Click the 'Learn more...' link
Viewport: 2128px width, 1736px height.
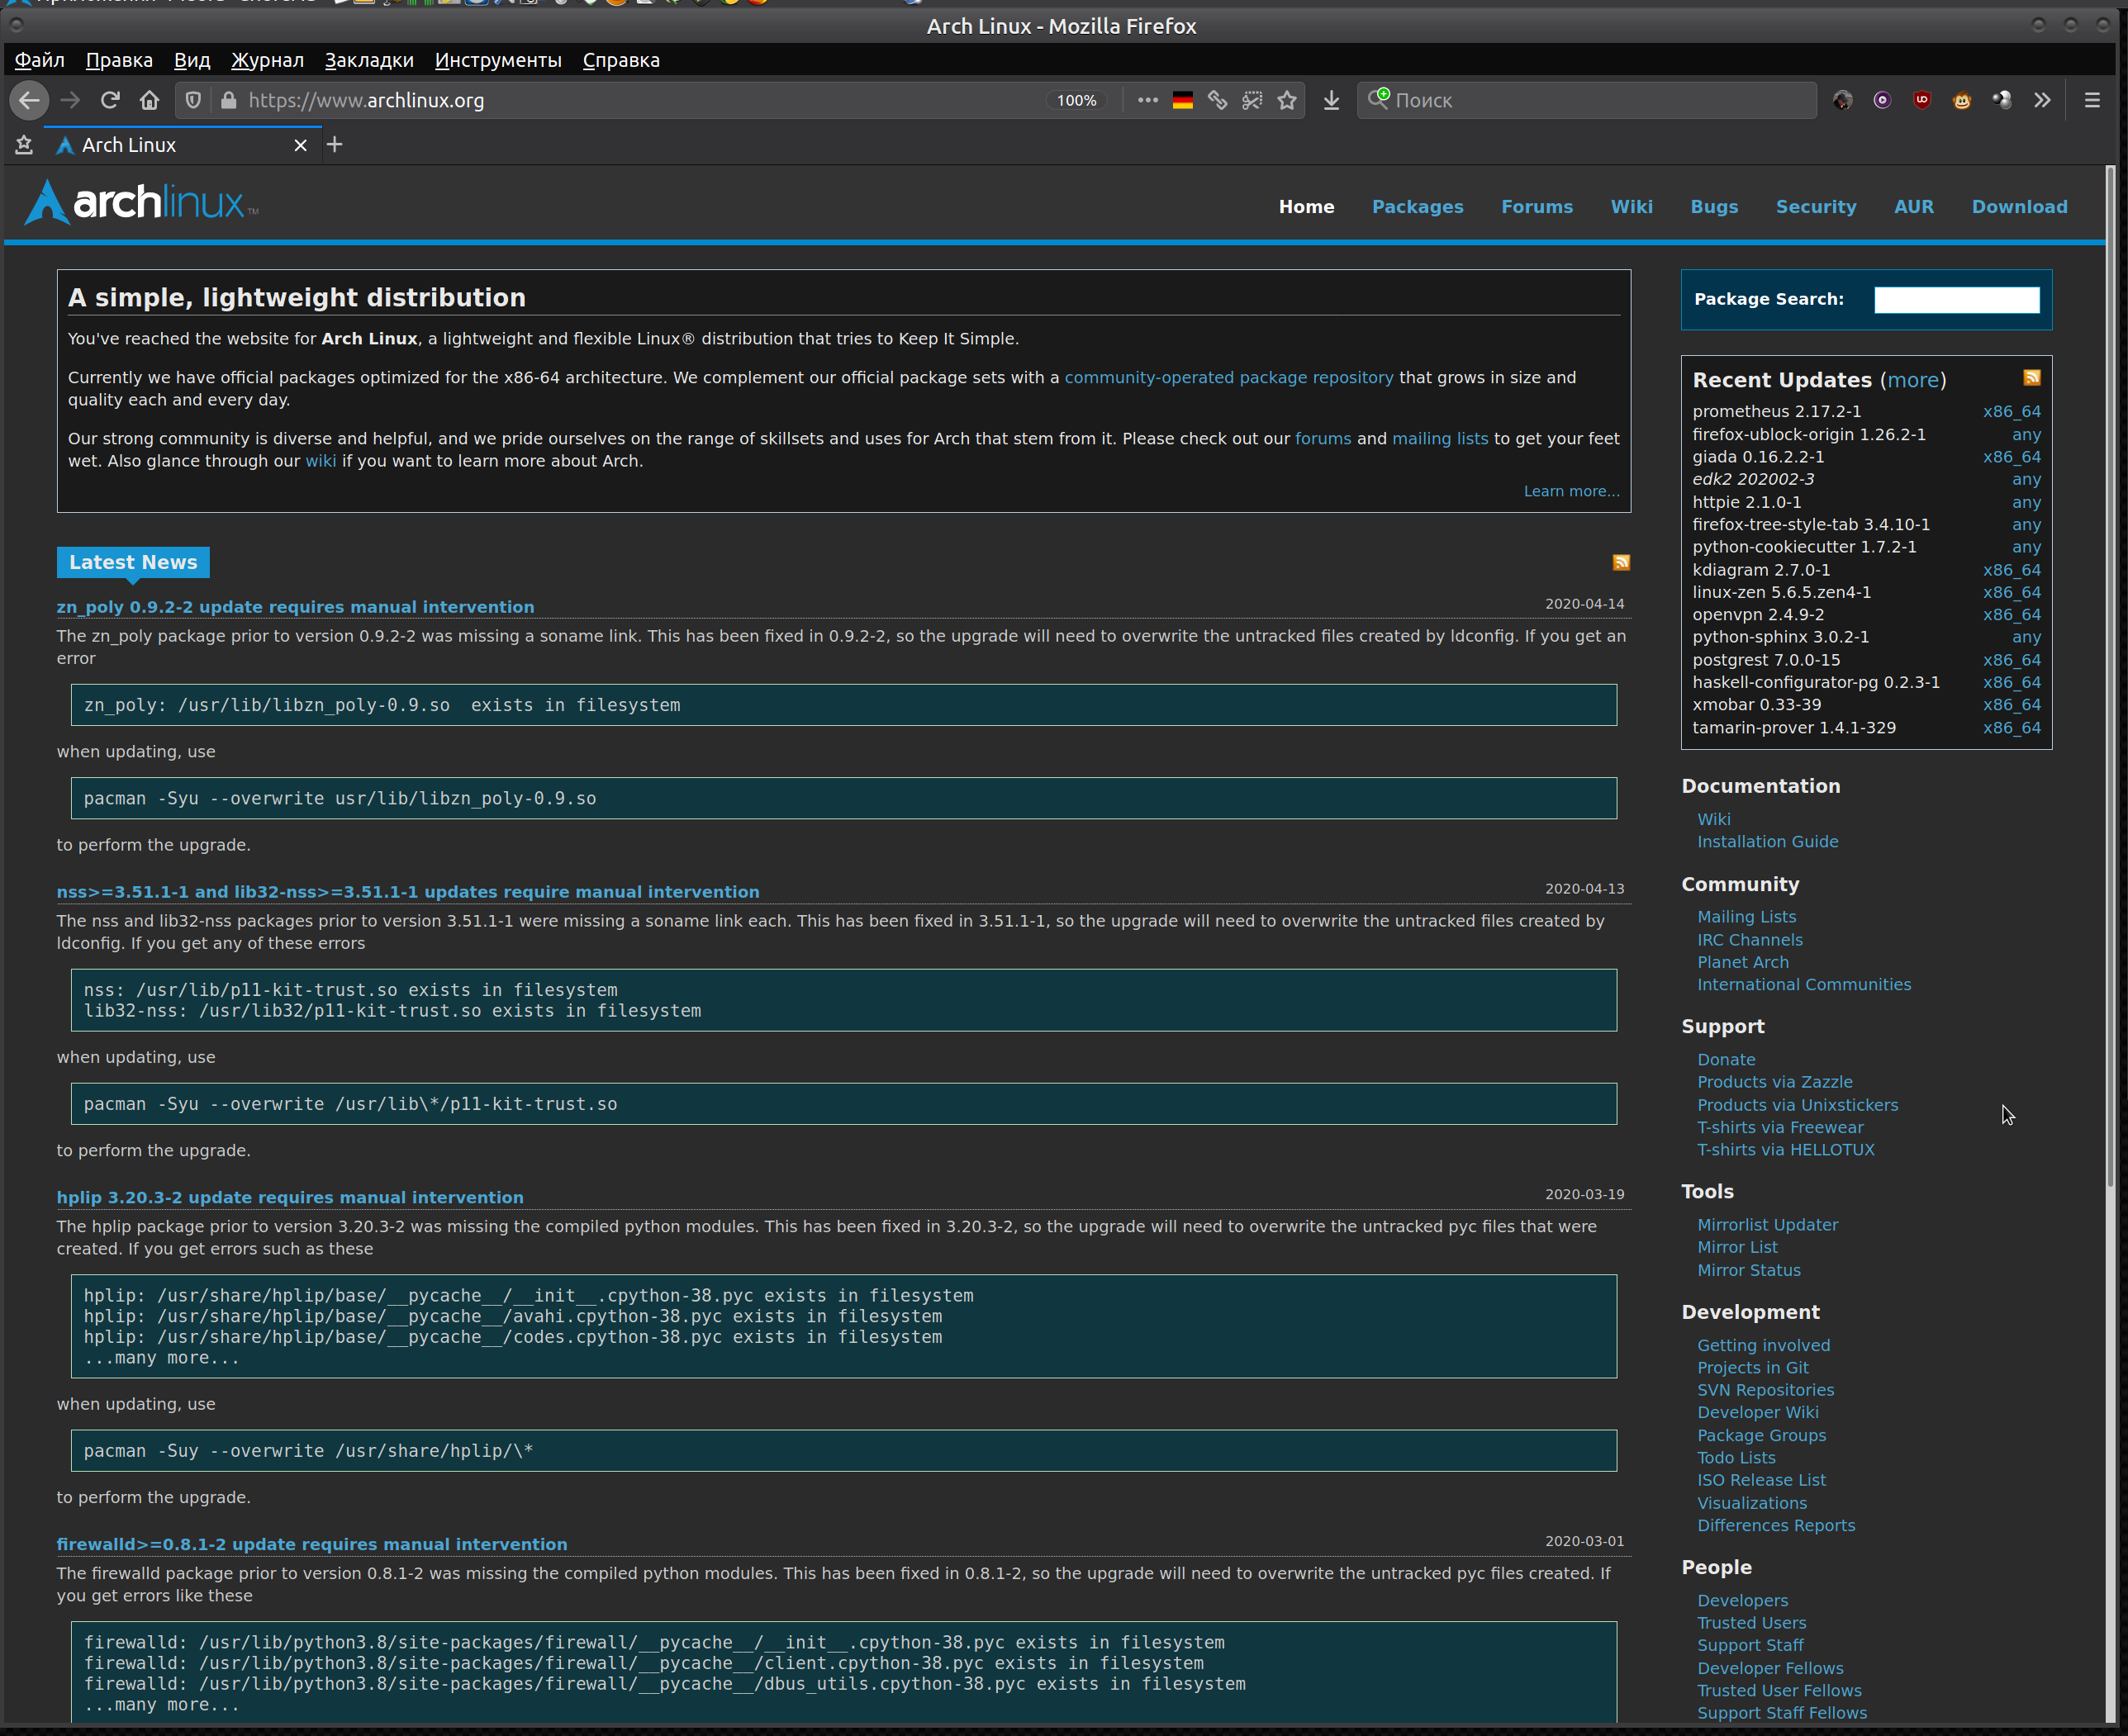pyautogui.click(x=1571, y=491)
